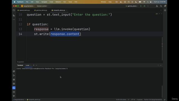Image resolution: width=179 pixels, height=101 pixels.
Task: Click the terminal command prompt line
Action: (x=42, y=68)
